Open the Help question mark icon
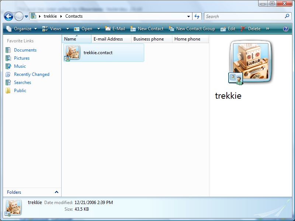The image size is (295, 221). pos(285,28)
